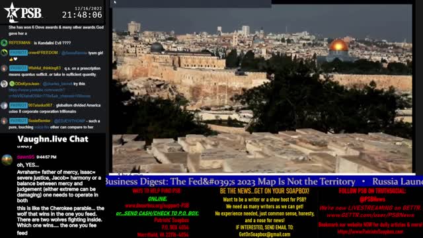Screen dimensions: 423x238
Task: Click the @EDJEWTHOMP mention in SusieBernier's message
Action: point(69,121)
